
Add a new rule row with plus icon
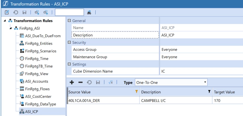pos(72,82)
